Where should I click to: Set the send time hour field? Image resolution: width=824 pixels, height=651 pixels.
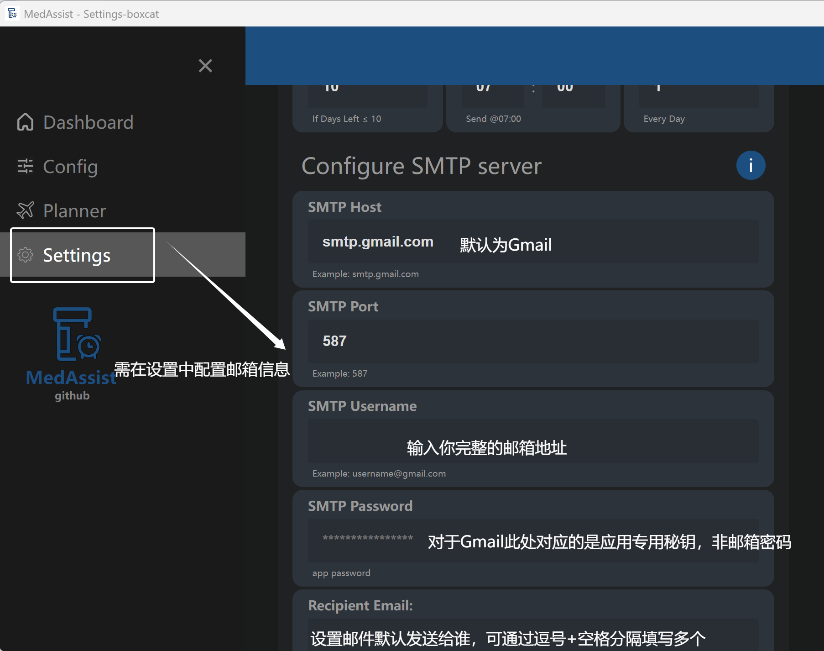tap(493, 96)
